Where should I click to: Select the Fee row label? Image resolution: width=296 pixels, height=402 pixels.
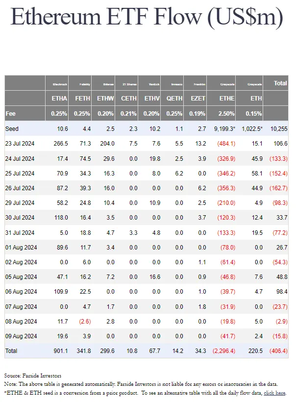pos(11,113)
